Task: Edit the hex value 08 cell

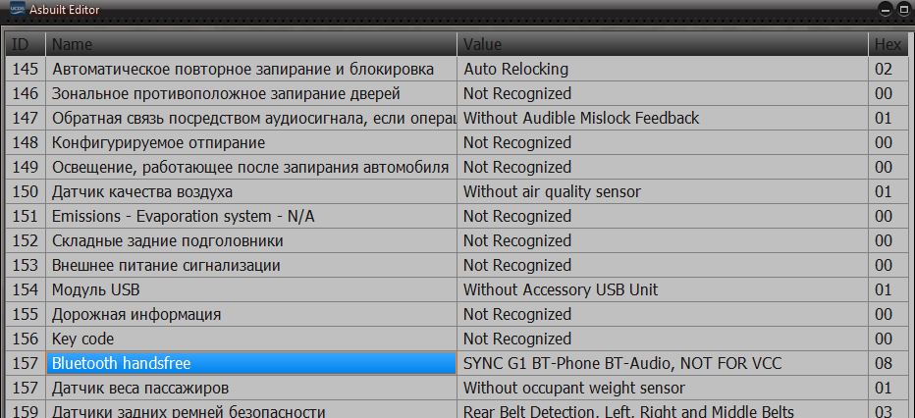Action: pyautogui.click(x=884, y=363)
